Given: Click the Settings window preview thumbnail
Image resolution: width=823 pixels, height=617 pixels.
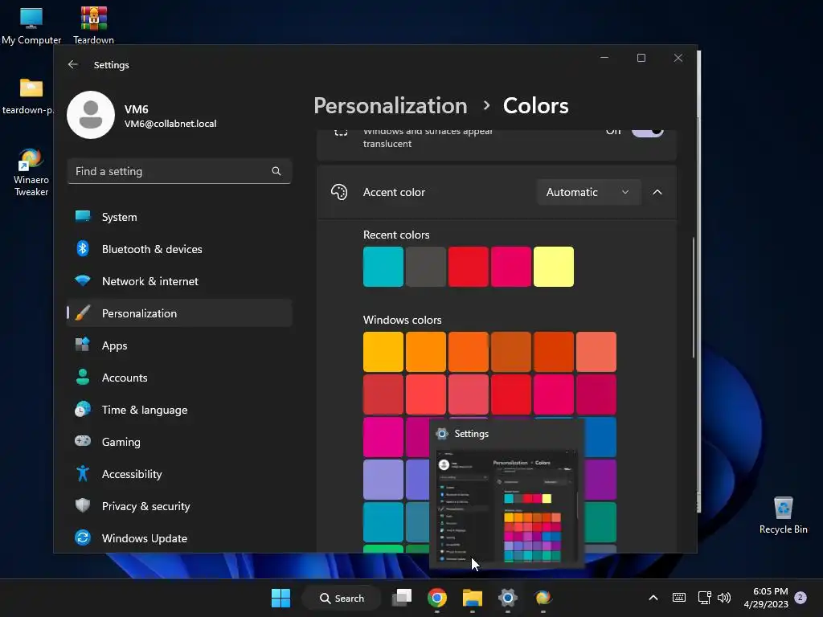Looking at the screenshot, I should pos(507,506).
